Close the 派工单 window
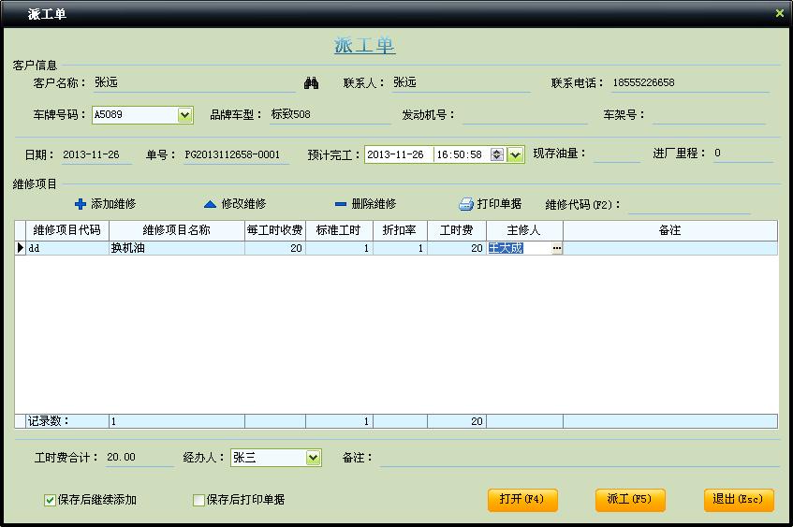793x527 pixels. (x=779, y=13)
